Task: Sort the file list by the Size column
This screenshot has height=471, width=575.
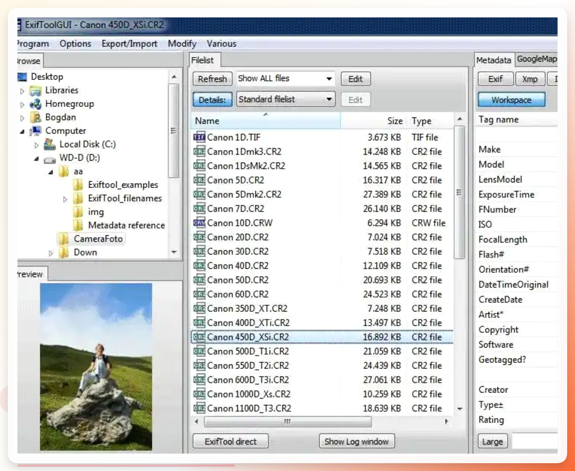Action: 374,121
